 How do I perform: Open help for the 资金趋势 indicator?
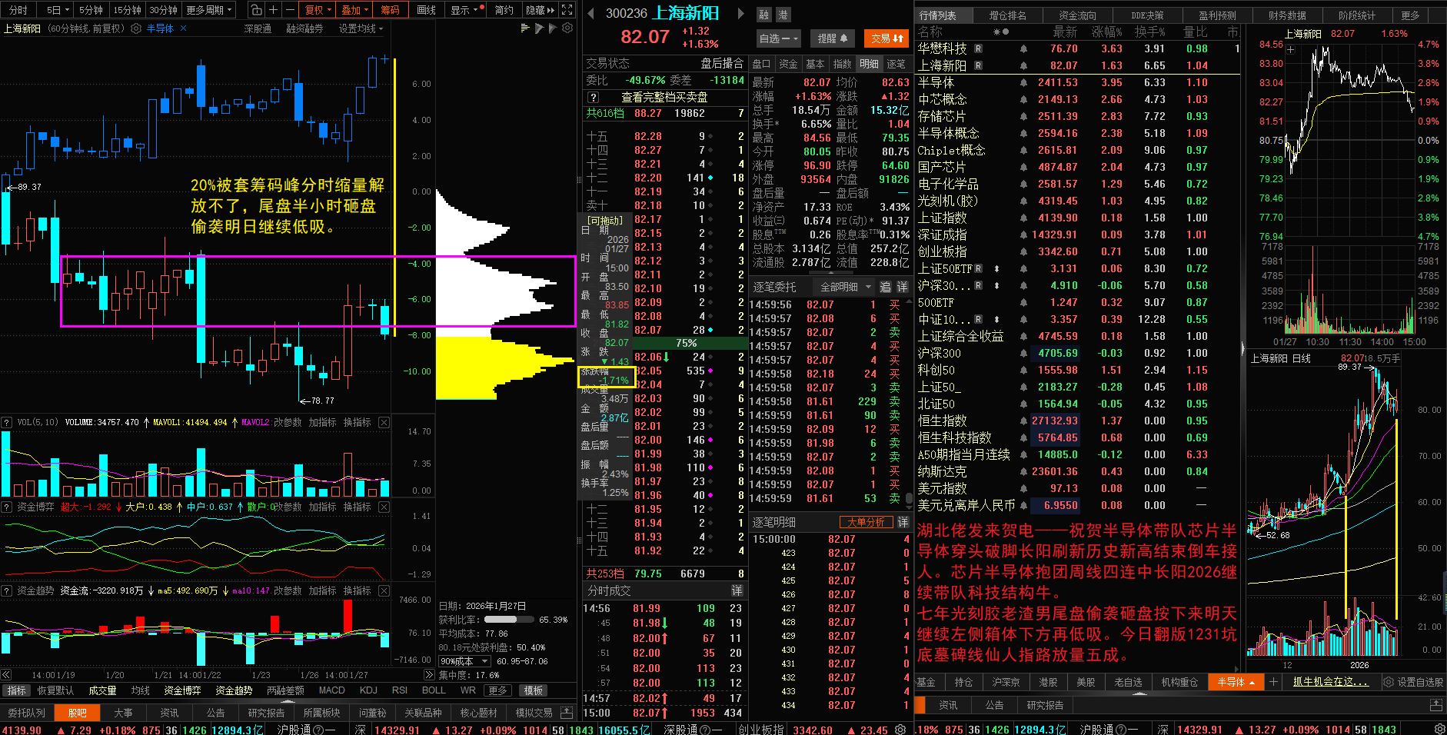(x=6, y=590)
